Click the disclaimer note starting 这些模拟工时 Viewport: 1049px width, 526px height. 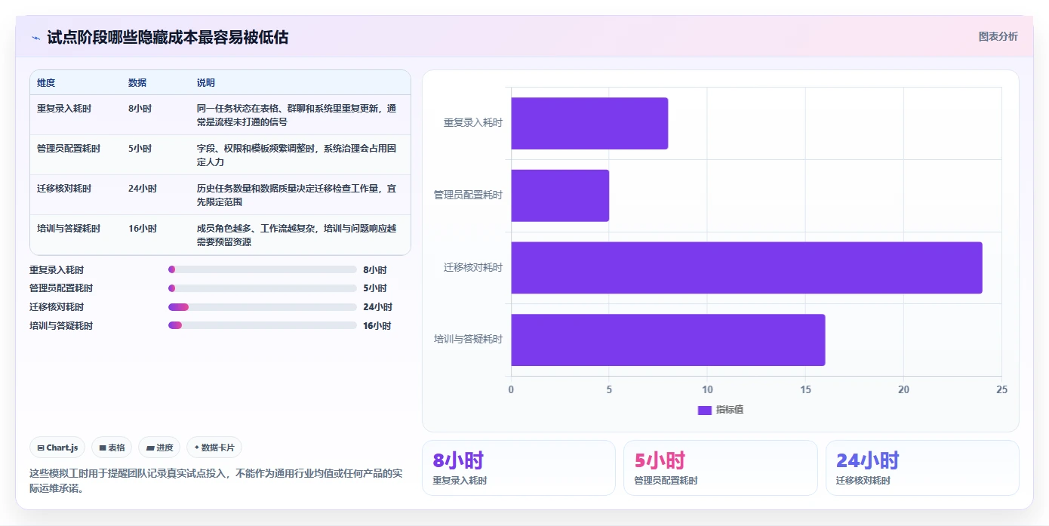pos(216,481)
